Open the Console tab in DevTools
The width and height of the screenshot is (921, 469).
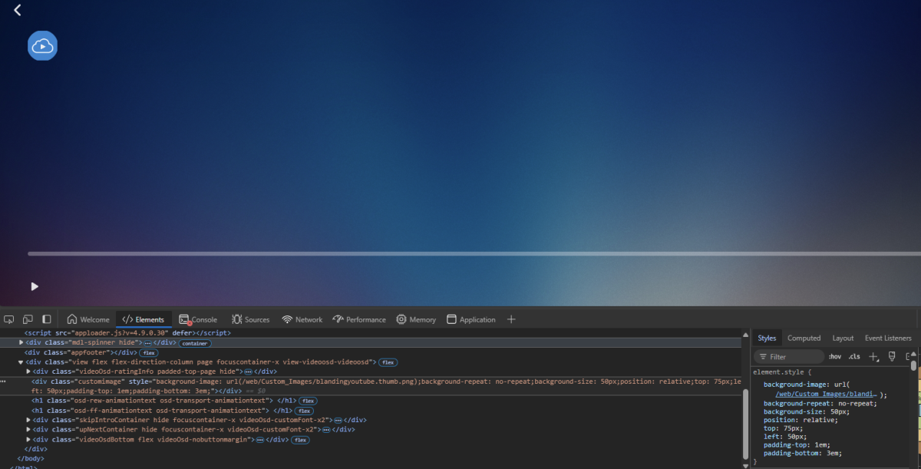(199, 319)
